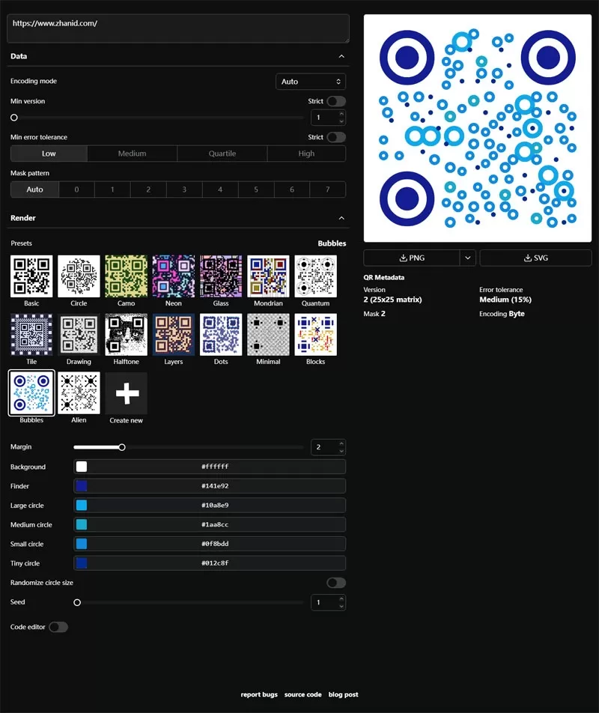This screenshot has height=713, width=599.
Task: Click the URL text input field
Action: 178,28
